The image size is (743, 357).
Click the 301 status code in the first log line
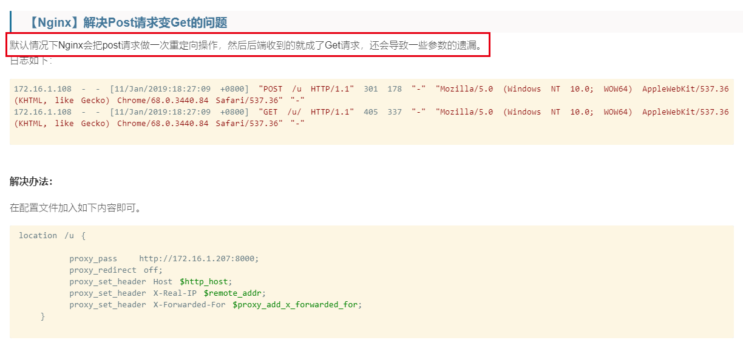click(370, 88)
